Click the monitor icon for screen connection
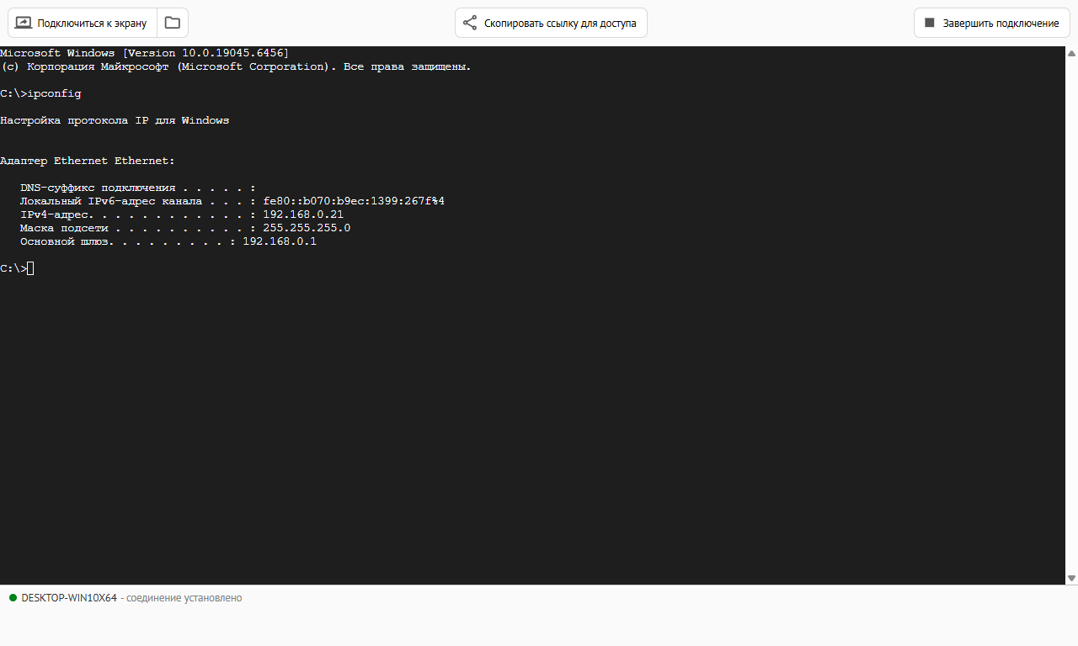This screenshot has width=1078, height=646. (24, 23)
